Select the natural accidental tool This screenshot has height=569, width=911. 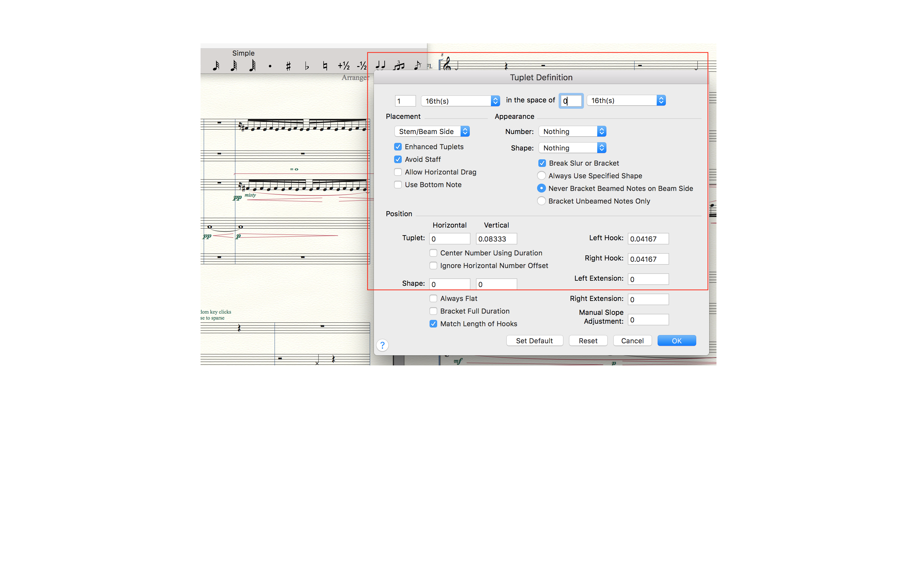[x=325, y=66]
